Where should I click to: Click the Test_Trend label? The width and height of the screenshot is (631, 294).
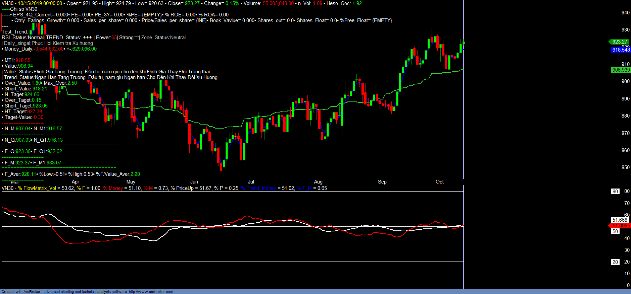pos(14,32)
